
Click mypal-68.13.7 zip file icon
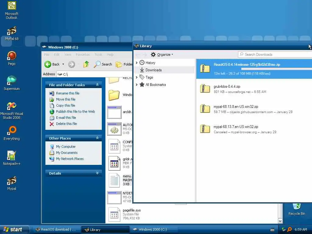[x=205, y=129]
